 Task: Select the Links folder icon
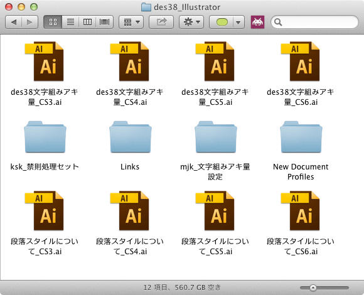pos(131,137)
